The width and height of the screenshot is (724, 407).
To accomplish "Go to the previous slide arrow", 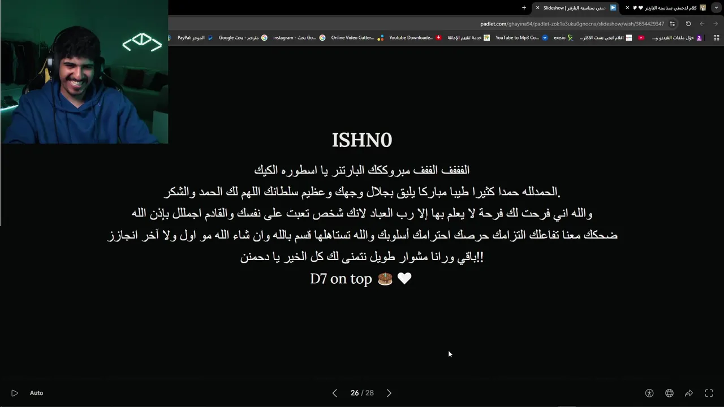I will click(x=335, y=393).
